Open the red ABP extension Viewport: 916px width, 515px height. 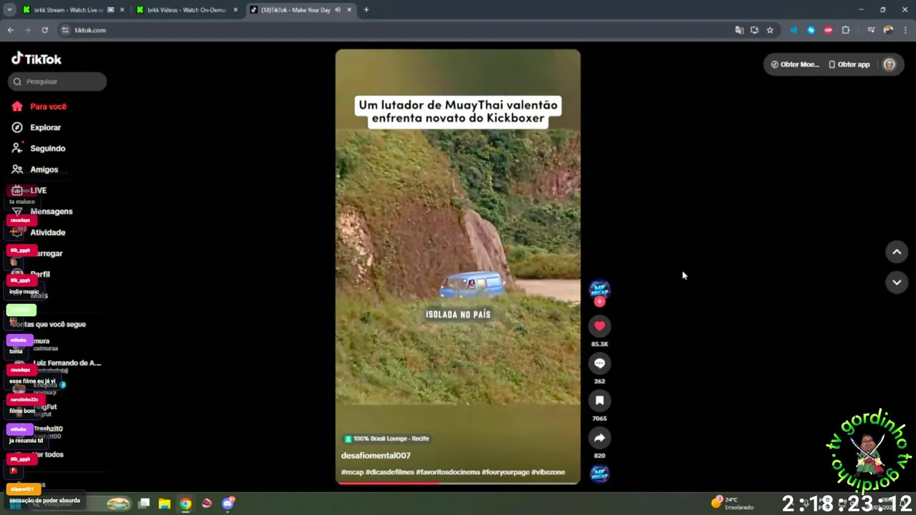[x=828, y=30]
